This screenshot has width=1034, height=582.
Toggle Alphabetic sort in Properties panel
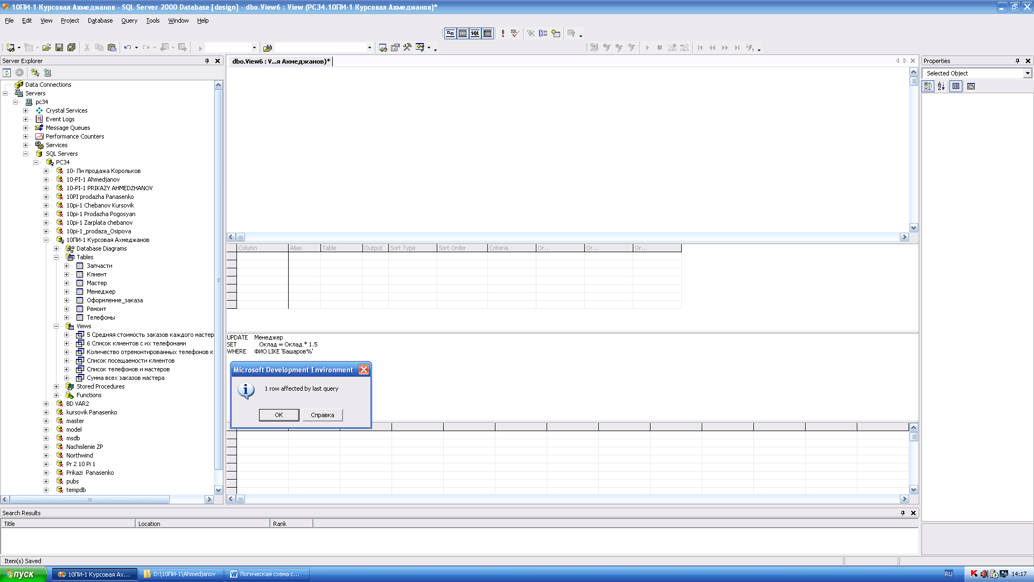(941, 86)
